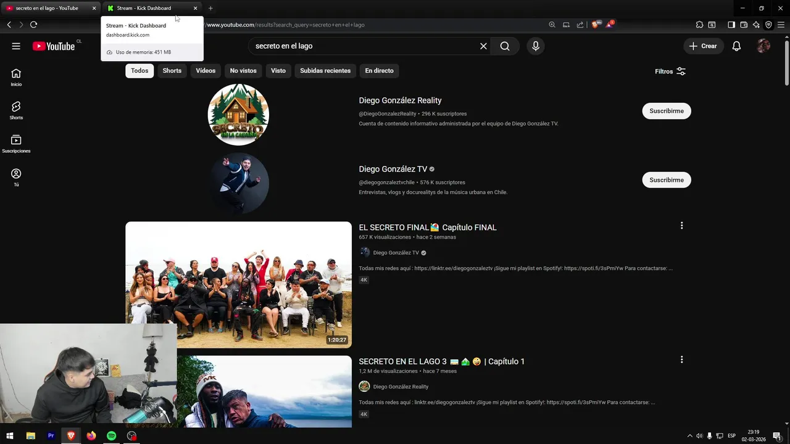Screen dimensions: 790x444
Task: Open the Filtros panel
Action: (x=670, y=72)
